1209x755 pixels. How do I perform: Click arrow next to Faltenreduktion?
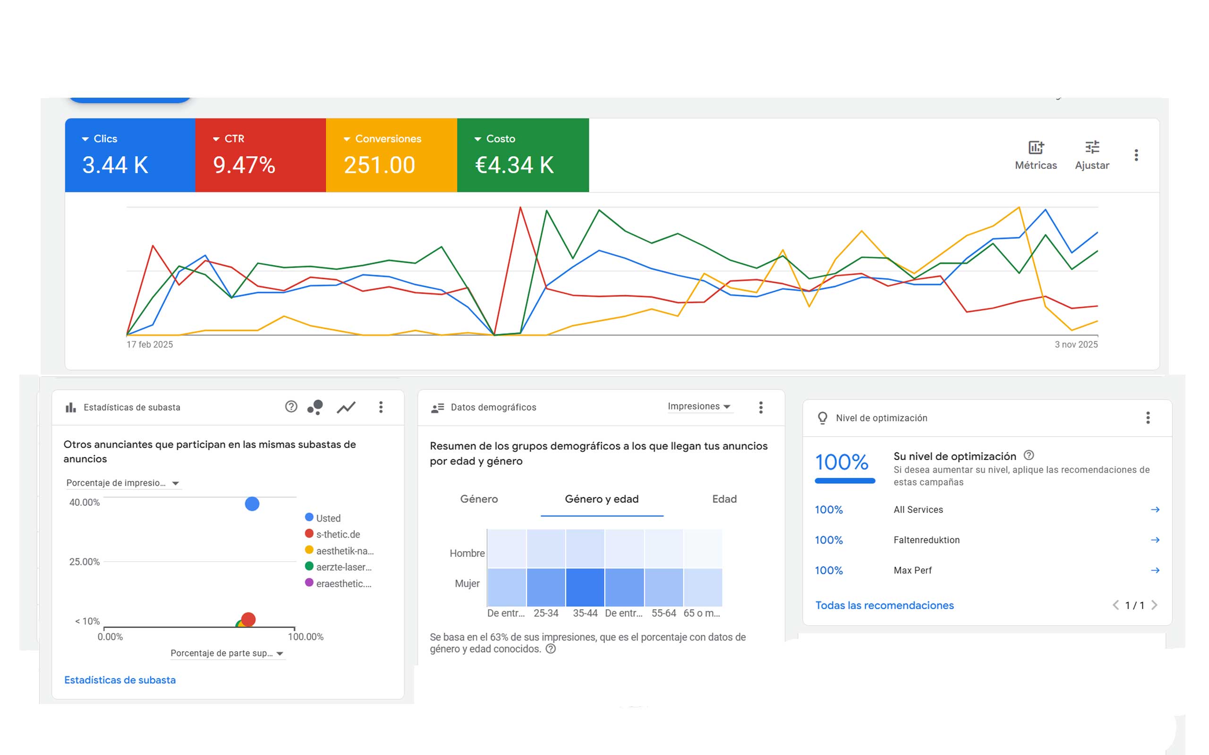click(1155, 540)
